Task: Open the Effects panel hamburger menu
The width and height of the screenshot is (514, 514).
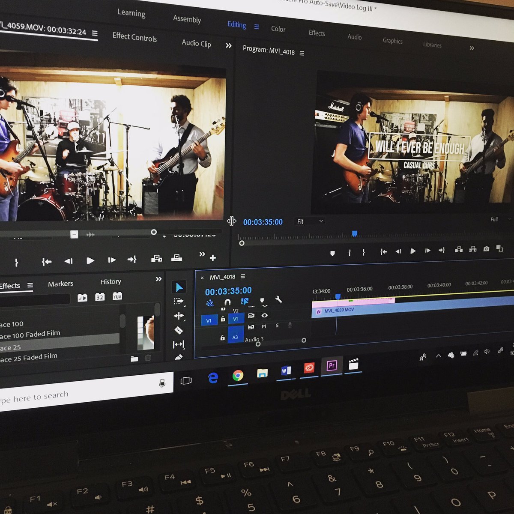Action: (30, 285)
